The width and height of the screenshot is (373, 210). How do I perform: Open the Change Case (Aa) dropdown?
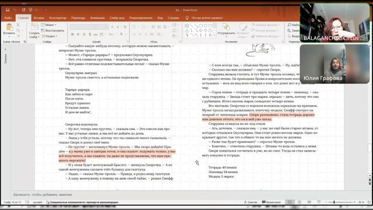(111, 34)
